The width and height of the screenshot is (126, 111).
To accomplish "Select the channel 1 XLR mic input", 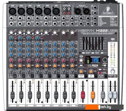I will click(13, 11).
